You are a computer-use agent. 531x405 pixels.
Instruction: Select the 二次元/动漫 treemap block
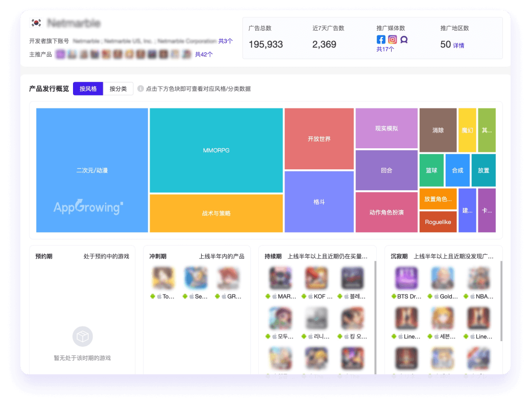tap(92, 170)
